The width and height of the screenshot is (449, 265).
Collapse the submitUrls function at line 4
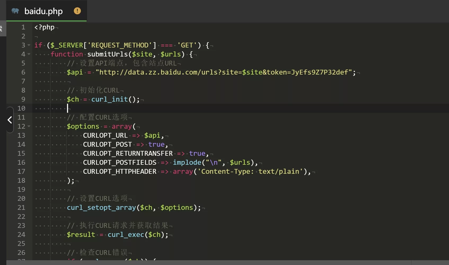pos(29,54)
